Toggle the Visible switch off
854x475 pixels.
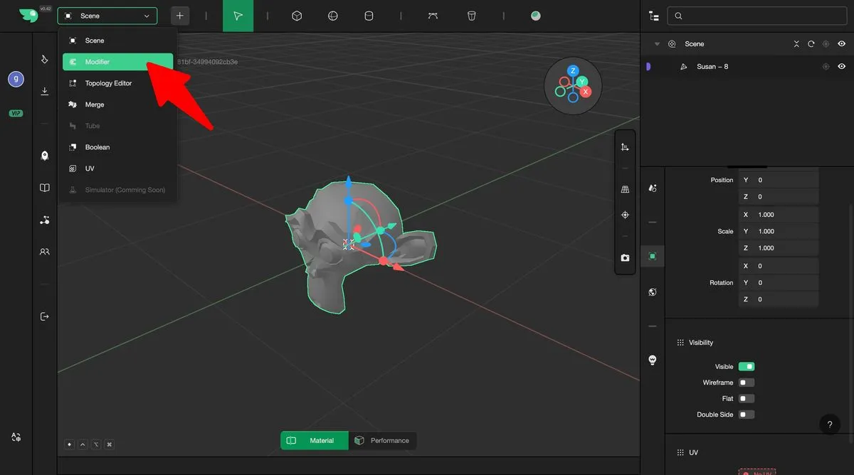coord(746,367)
